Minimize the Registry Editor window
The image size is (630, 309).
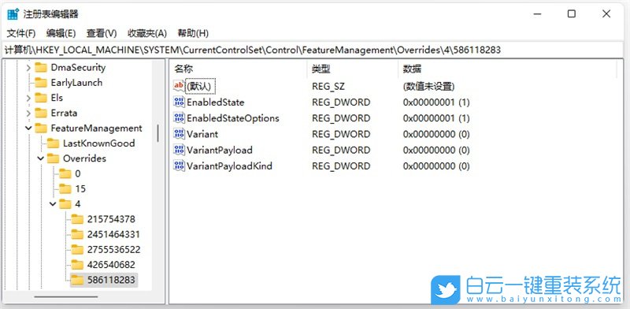[537, 13]
